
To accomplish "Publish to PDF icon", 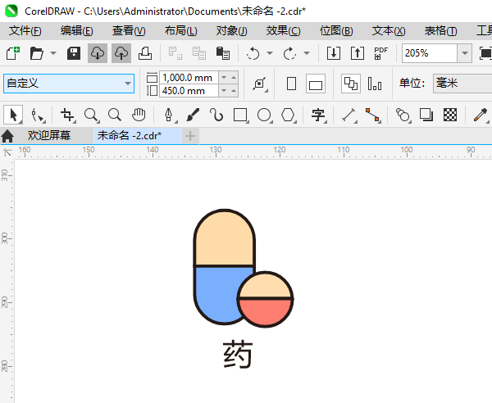I will click(381, 53).
